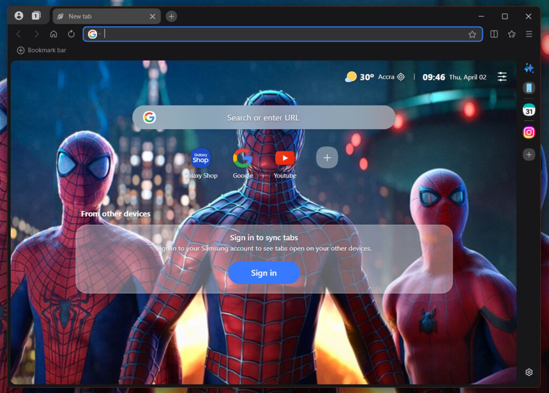Reload the current page
The image size is (549, 393).
[71, 34]
